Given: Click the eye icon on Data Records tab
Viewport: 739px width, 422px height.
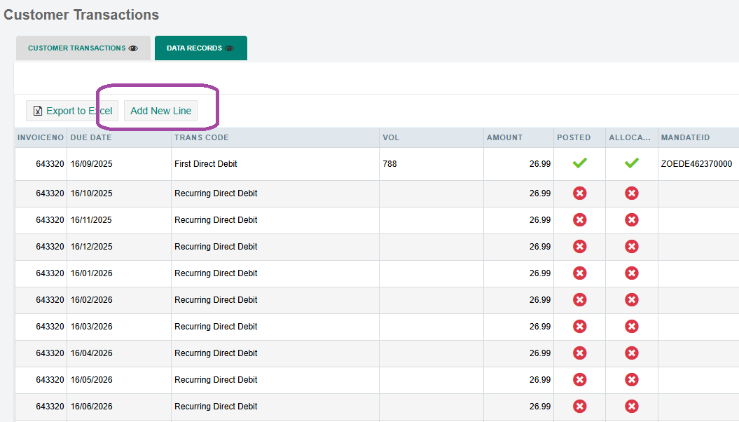Looking at the screenshot, I should click(230, 48).
